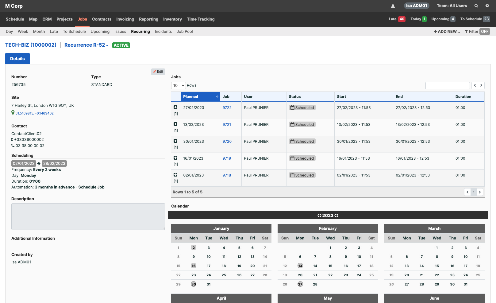Show Upcoming jobs badge 4
The height and width of the screenshot is (303, 496).
point(453,19)
